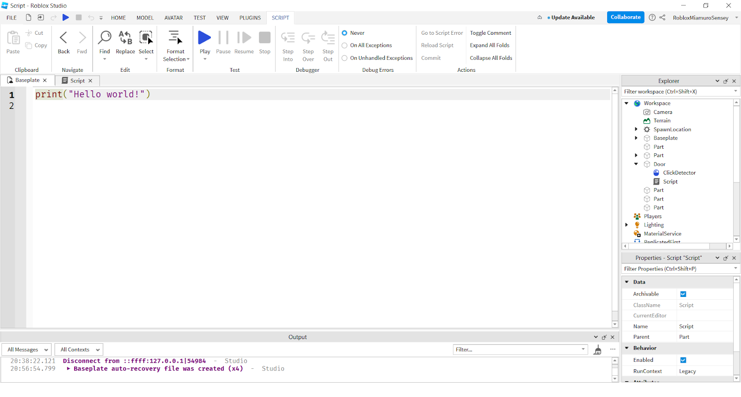Screen dimensions: 741x397
Task: Click the Find magnifier icon
Action: (105, 38)
